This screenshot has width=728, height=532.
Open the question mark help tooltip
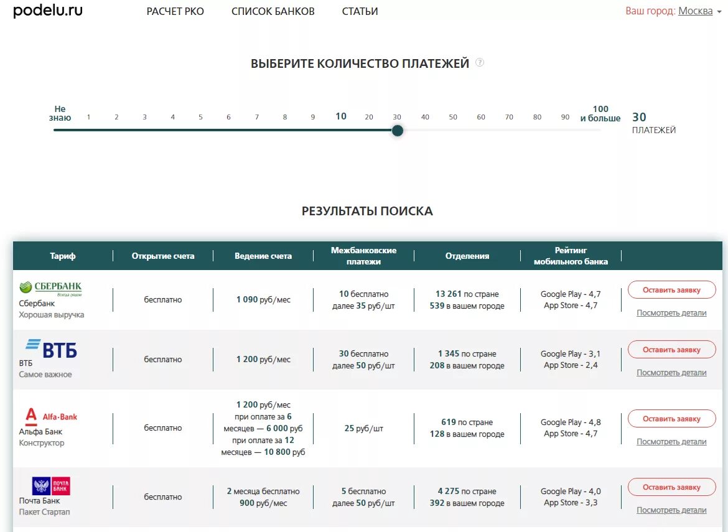click(x=478, y=62)
